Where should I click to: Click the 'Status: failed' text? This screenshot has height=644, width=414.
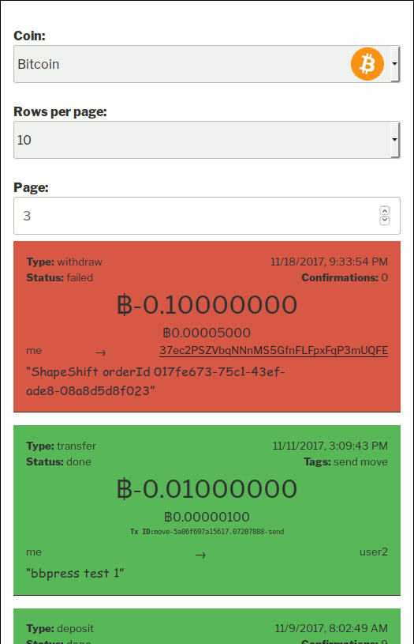click(x=59, y=277)
